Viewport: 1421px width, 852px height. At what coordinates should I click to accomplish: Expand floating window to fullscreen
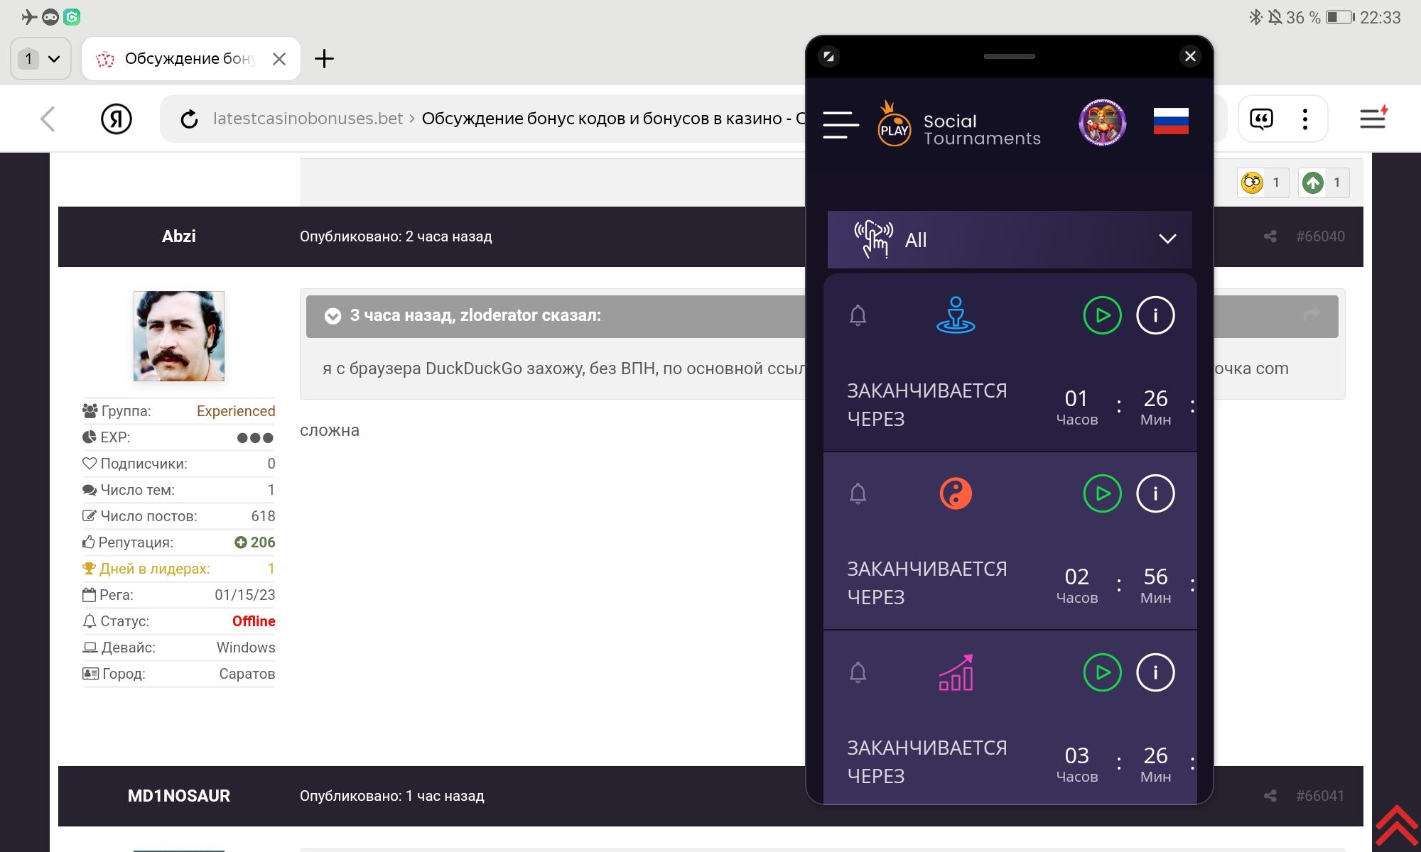pyautogui.click(x=828, y=56)
